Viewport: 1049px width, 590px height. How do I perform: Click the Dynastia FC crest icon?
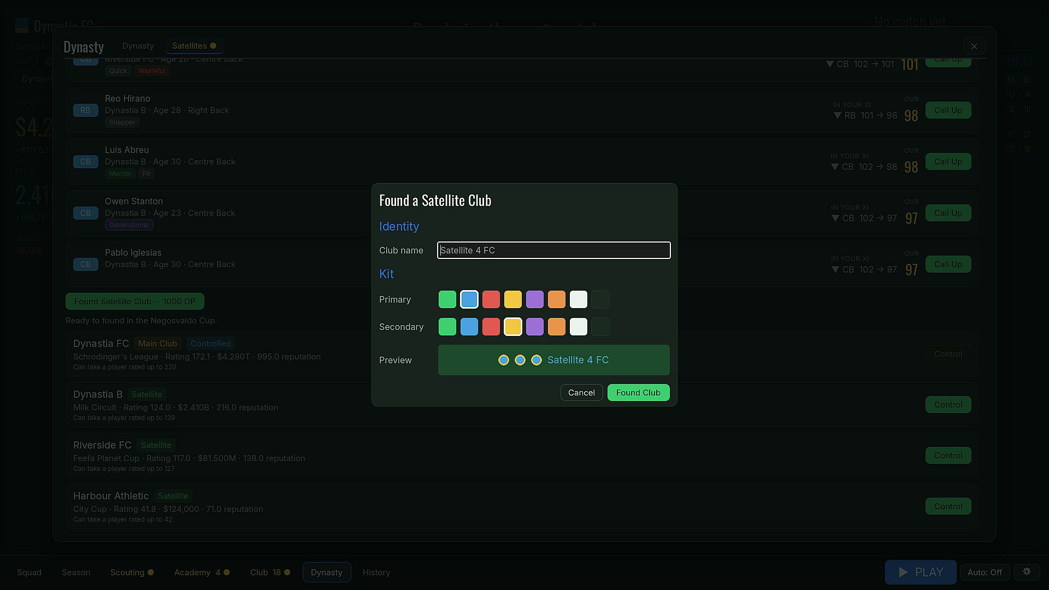tap(22, 25)
